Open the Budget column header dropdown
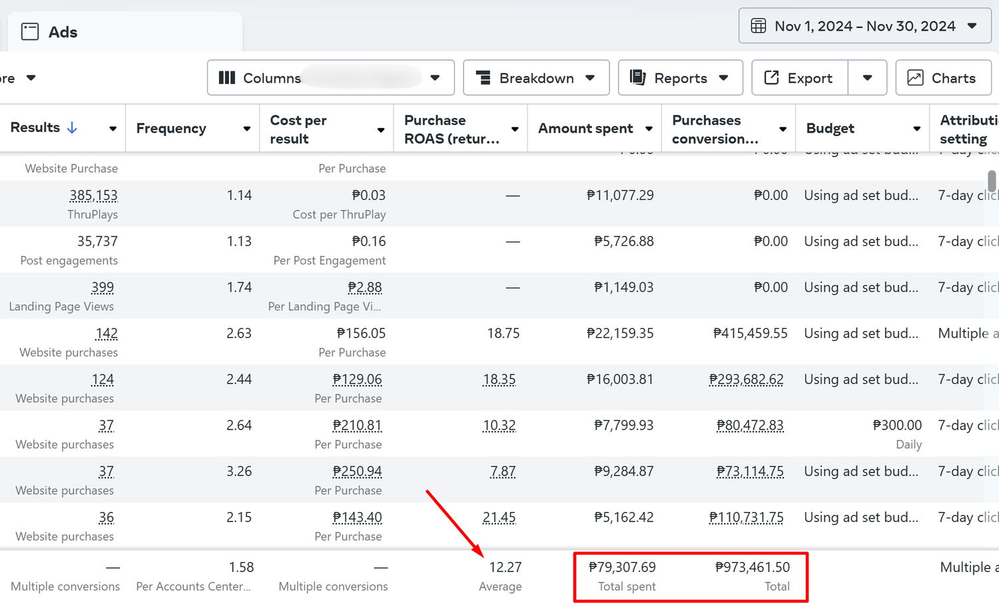Viewport: 999px width, 612px height. tap(916, 129)
